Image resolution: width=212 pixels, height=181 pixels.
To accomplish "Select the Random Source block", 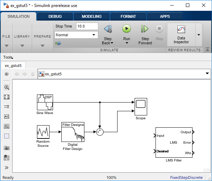I will click(x=43, y=132).
